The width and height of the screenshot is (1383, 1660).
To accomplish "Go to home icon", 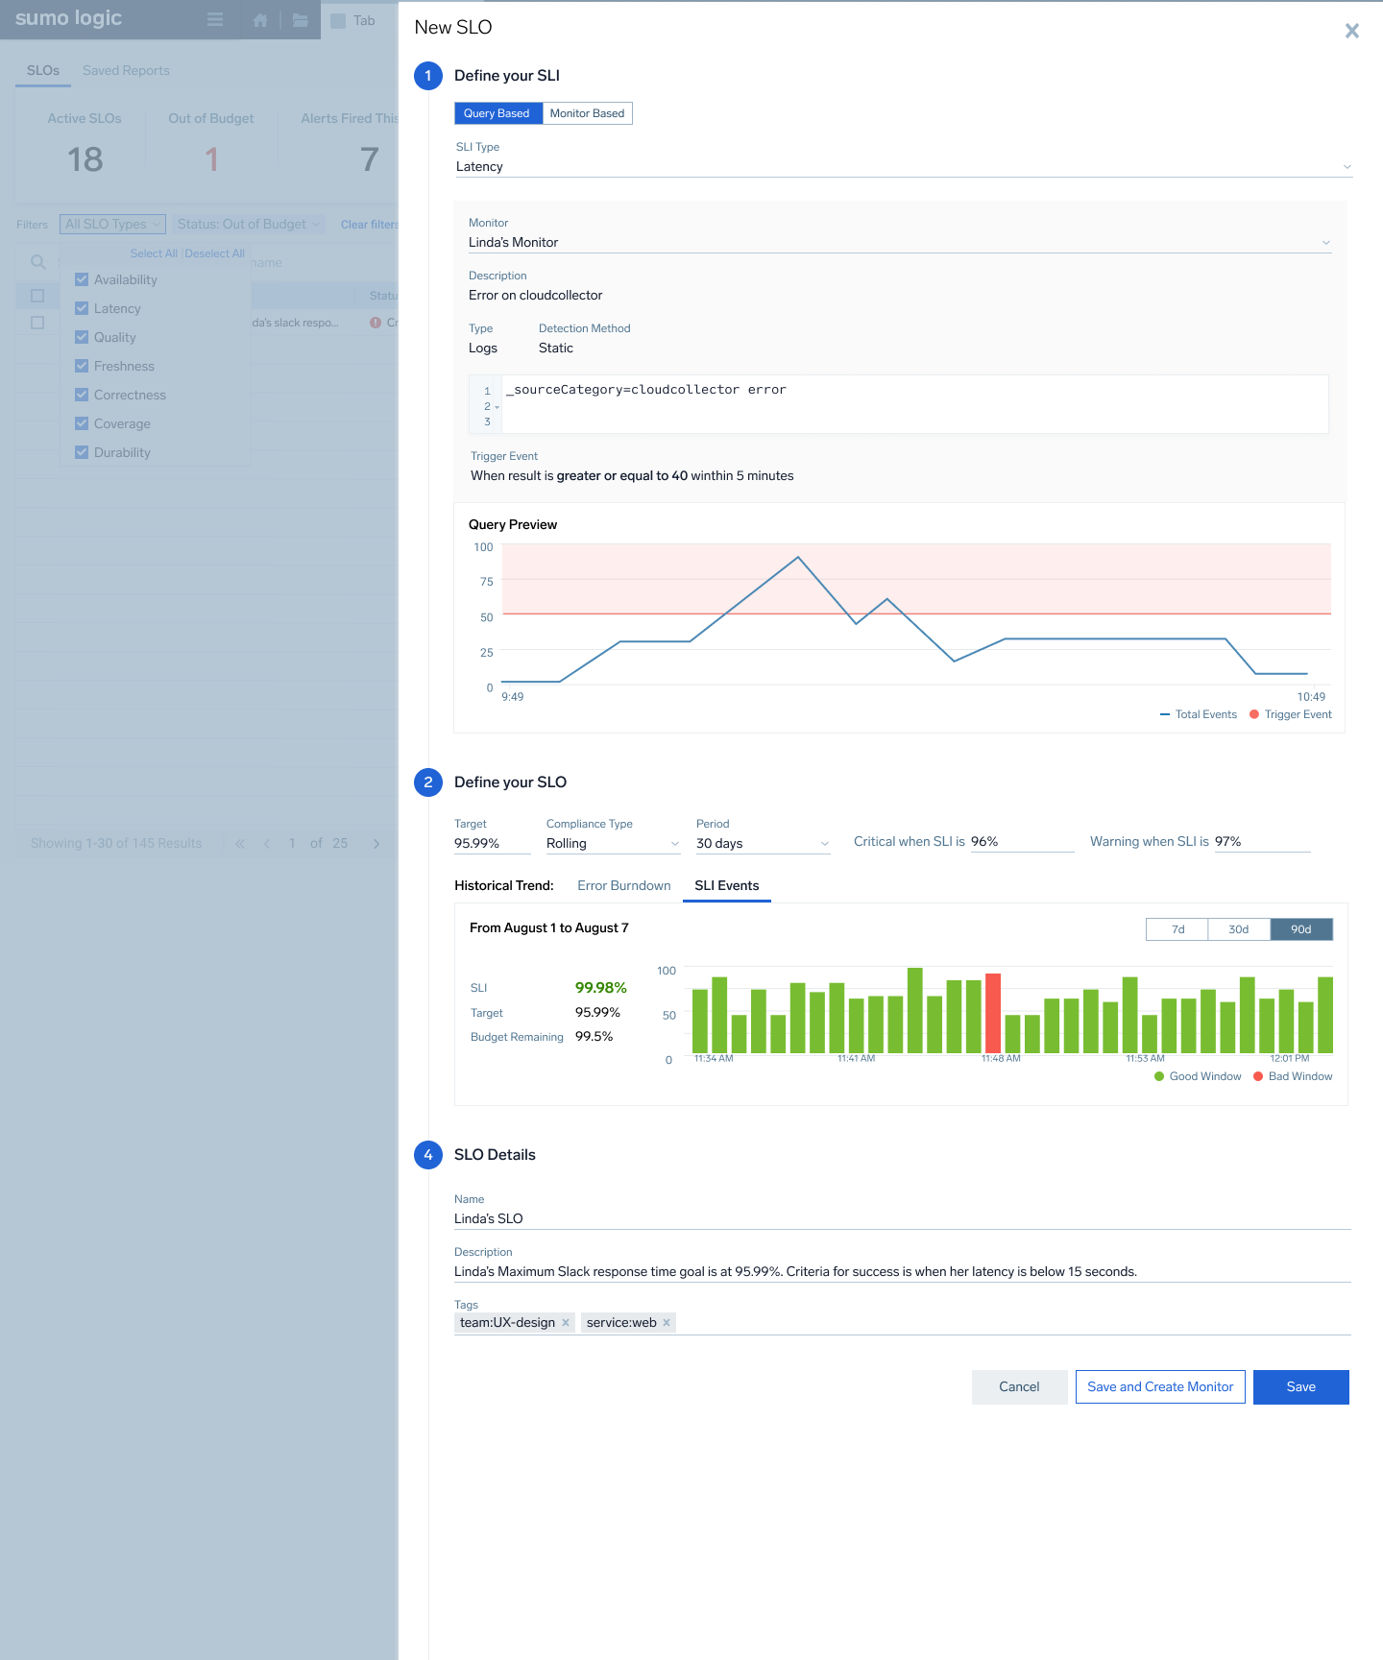I will click(260, 20).
